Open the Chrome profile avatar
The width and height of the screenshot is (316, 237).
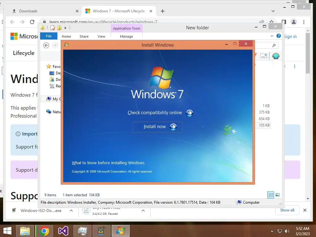tap(294, 22)
